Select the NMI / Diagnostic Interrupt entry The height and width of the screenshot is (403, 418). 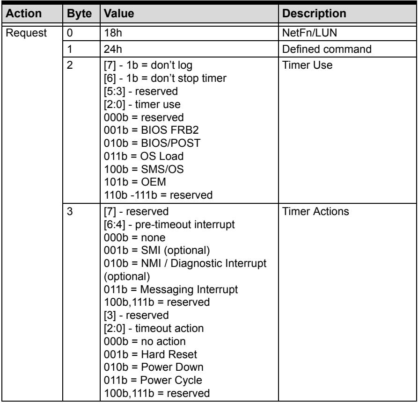(185, 270)
